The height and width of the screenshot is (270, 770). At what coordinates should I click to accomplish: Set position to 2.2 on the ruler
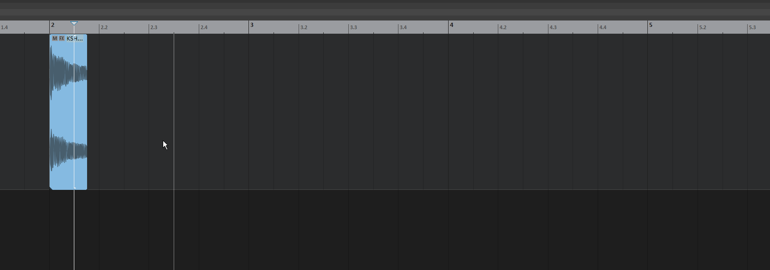(104, 27)
